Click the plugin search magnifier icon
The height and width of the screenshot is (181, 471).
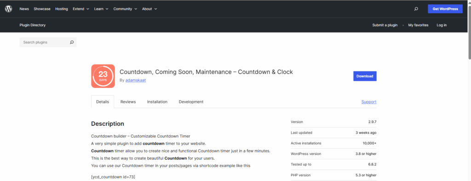click(x=72, y=42)
